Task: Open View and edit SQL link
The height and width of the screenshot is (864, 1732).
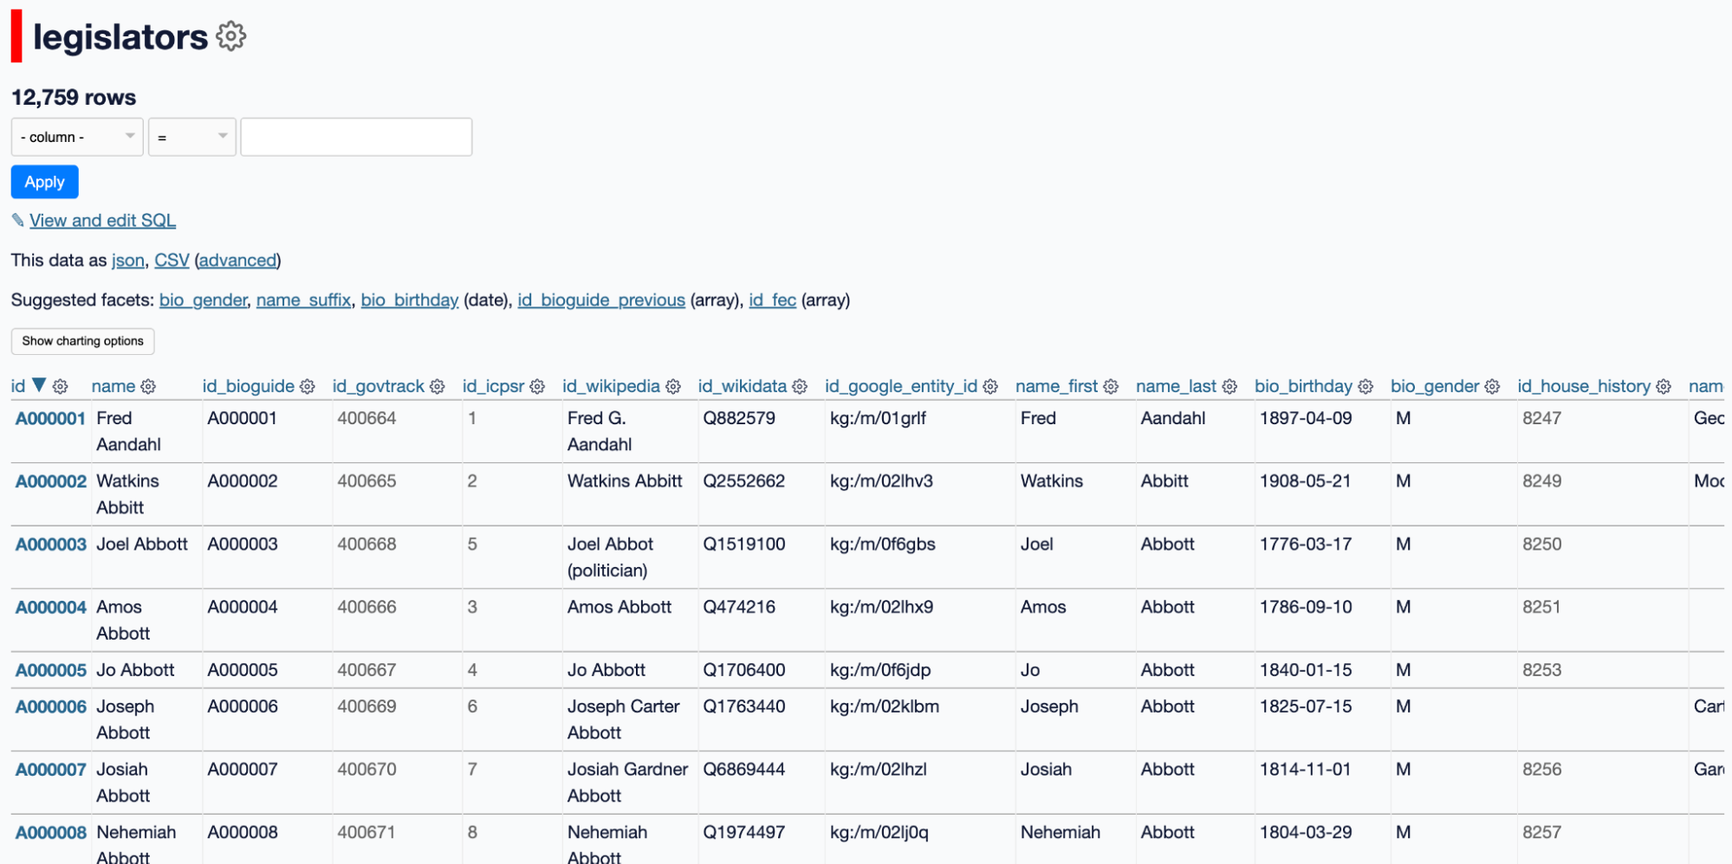Action: 102,221
